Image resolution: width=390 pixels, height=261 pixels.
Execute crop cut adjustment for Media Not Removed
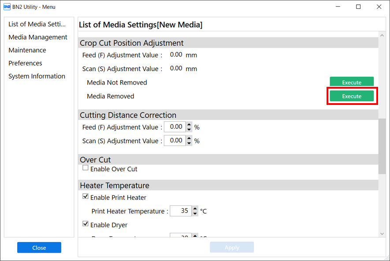(x=352, y=82)
